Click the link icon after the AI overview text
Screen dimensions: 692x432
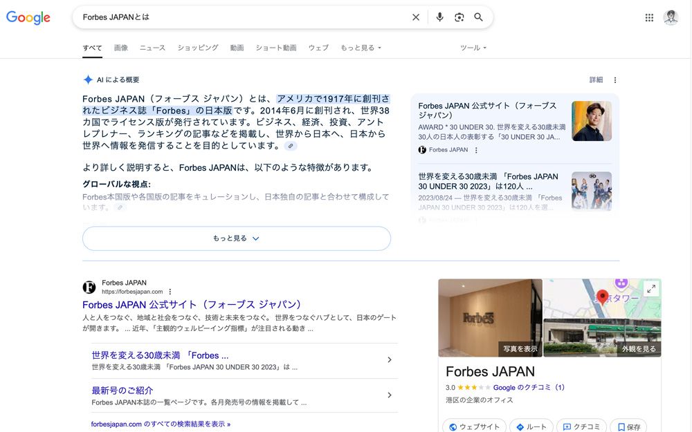[291, 146]
